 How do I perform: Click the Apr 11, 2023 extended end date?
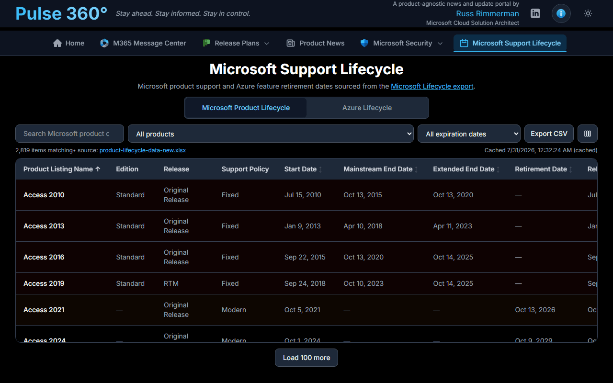tap(453, 226)
